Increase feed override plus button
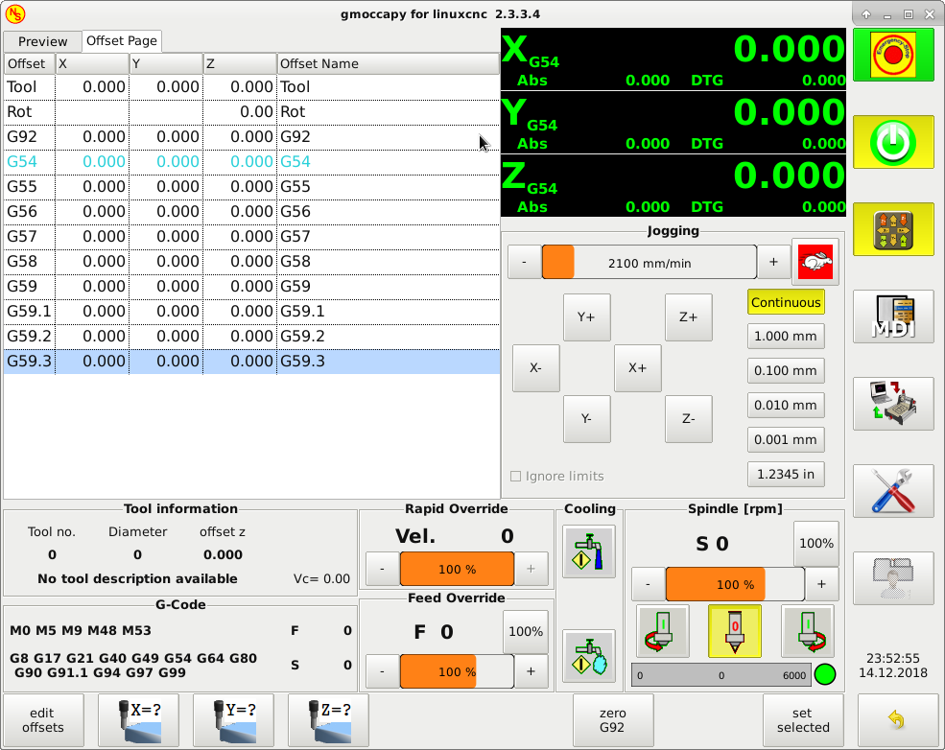The image size is (945, 750). click(531, 671)
